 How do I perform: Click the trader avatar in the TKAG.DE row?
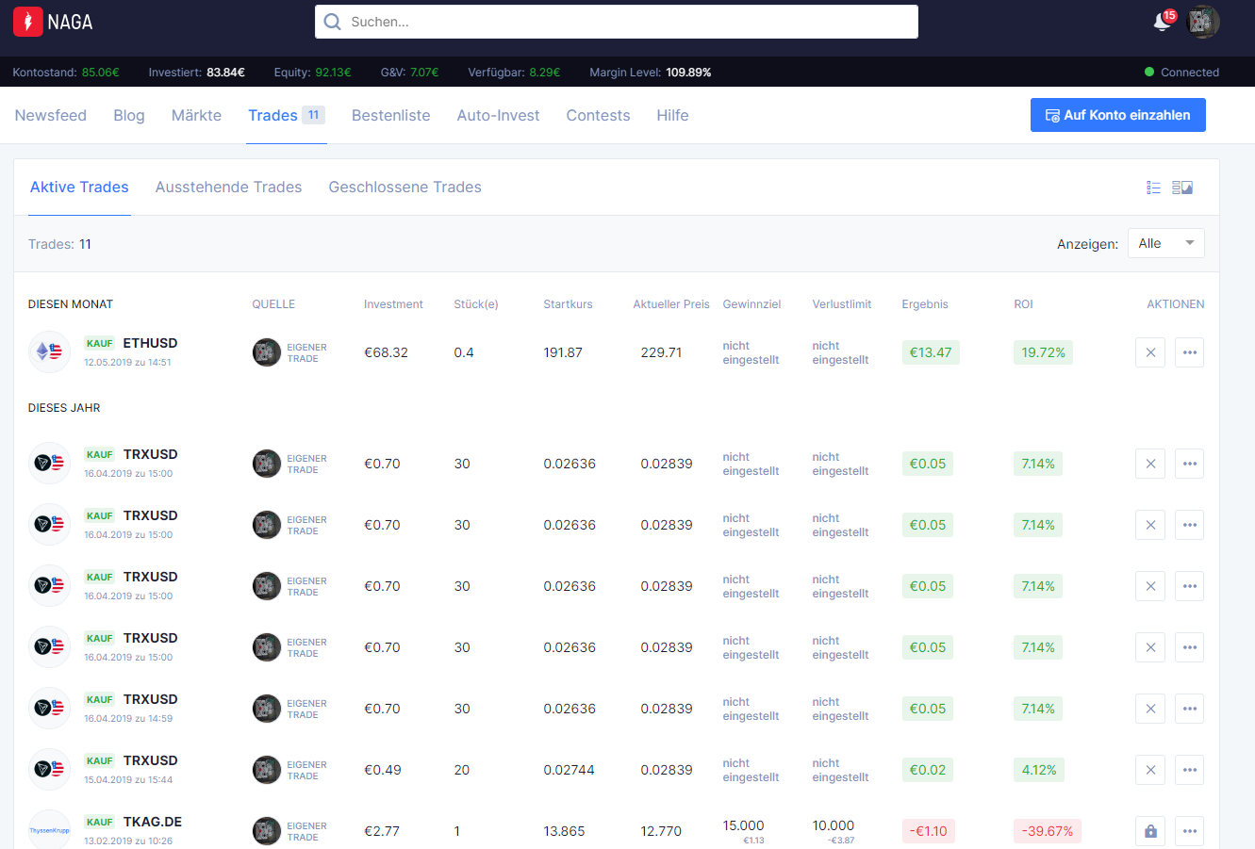click(x=267, y=831)
